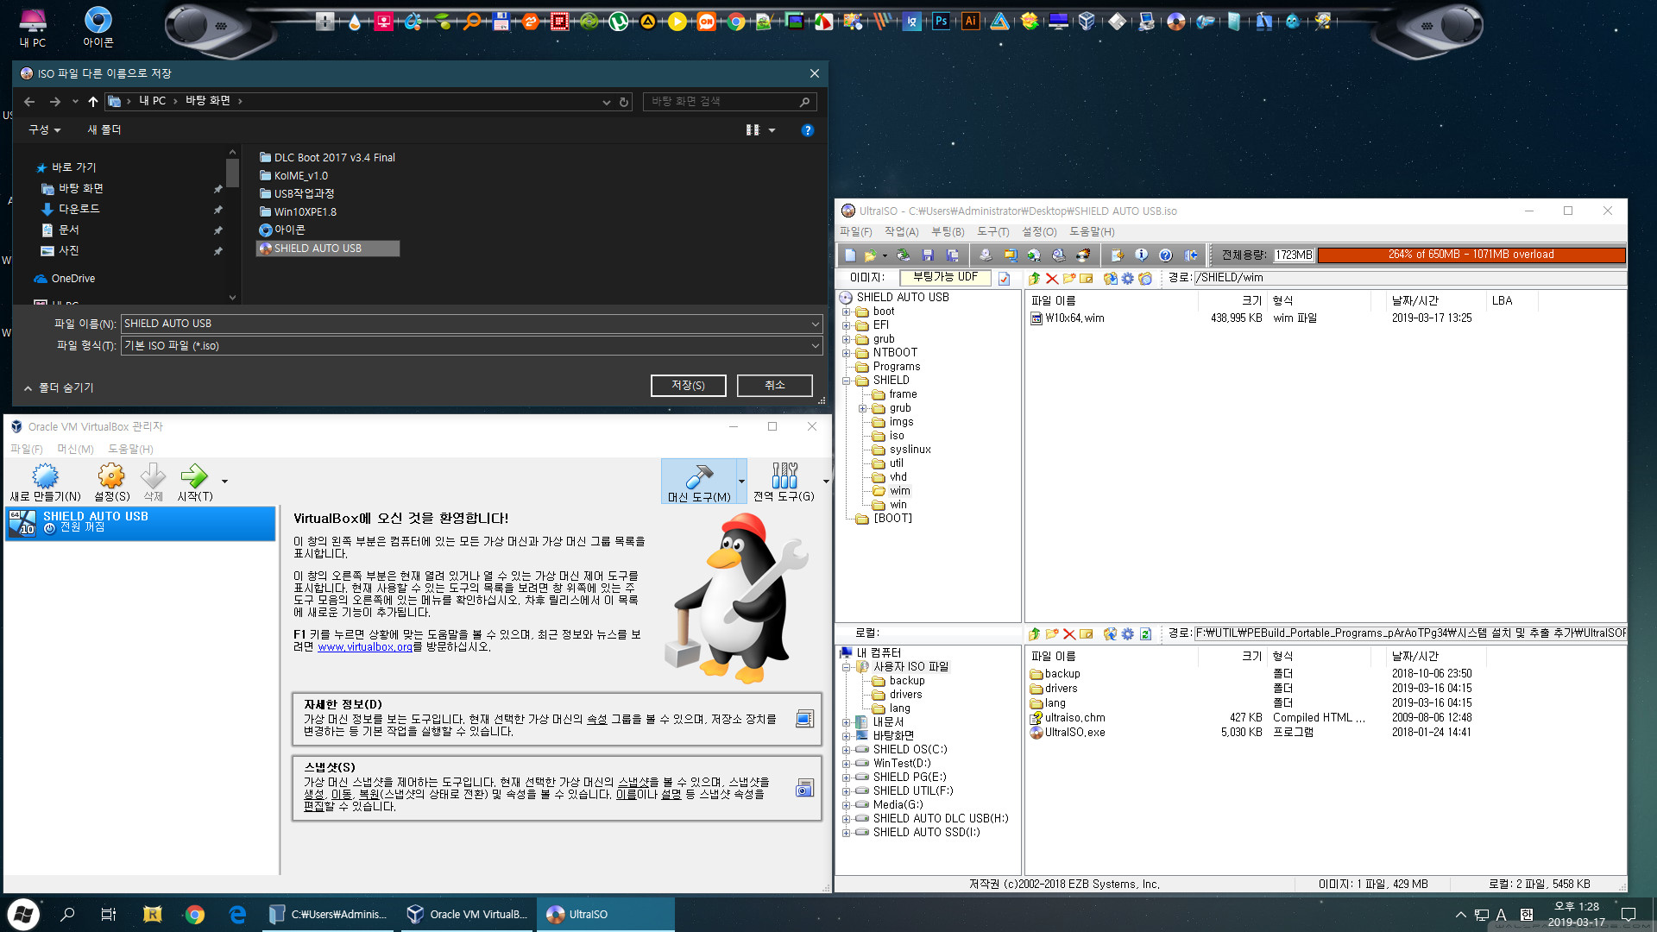Screen dimensions: 1657x932
Task: Open 작업(A) menu in UltraISO
Action: pyautogui.click(x=901, y=232)
